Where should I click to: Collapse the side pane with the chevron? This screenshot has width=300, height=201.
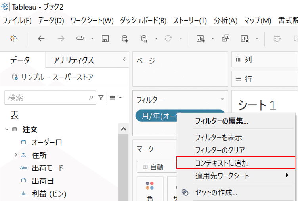click(124, 59)
